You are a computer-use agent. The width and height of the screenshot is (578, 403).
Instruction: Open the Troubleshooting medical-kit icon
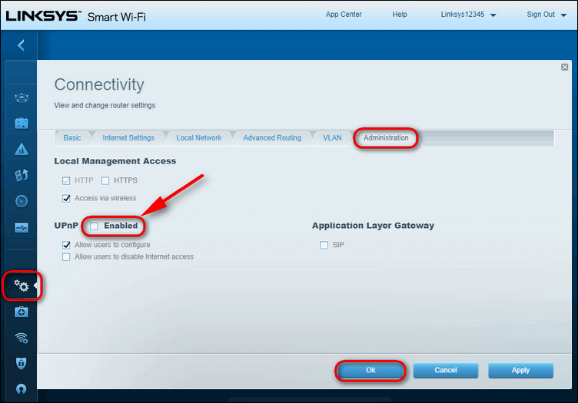[22, 312]
